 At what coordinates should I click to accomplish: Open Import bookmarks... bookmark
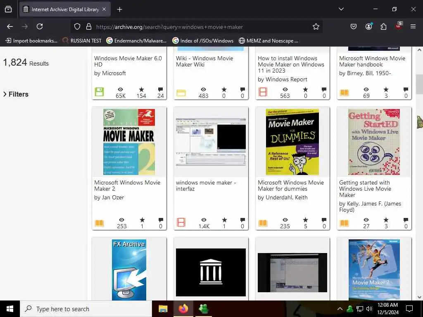click(31, 41)
